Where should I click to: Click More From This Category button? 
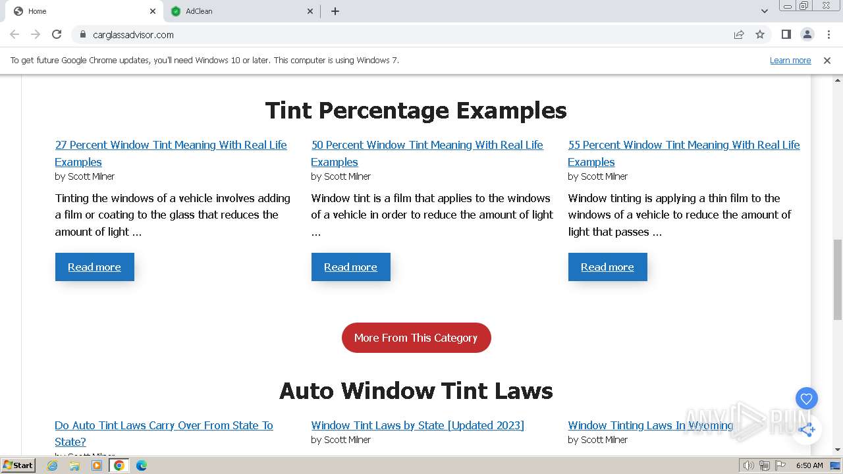pyautogui.click(x=416, y=338)
